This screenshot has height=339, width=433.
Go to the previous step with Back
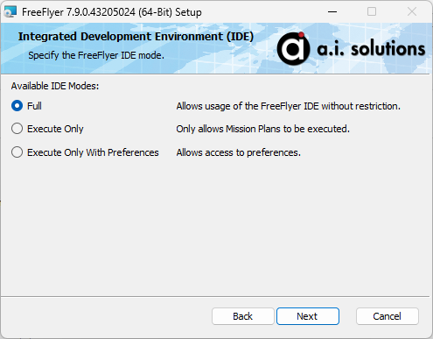pos(243,316)
